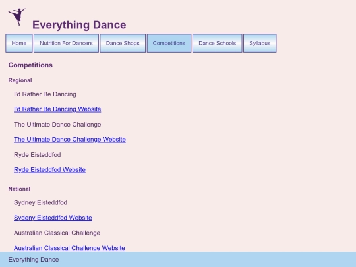Open the Dance Shops navigation button
The width and height of the screenshot is (356, 267).
[123, 43]
